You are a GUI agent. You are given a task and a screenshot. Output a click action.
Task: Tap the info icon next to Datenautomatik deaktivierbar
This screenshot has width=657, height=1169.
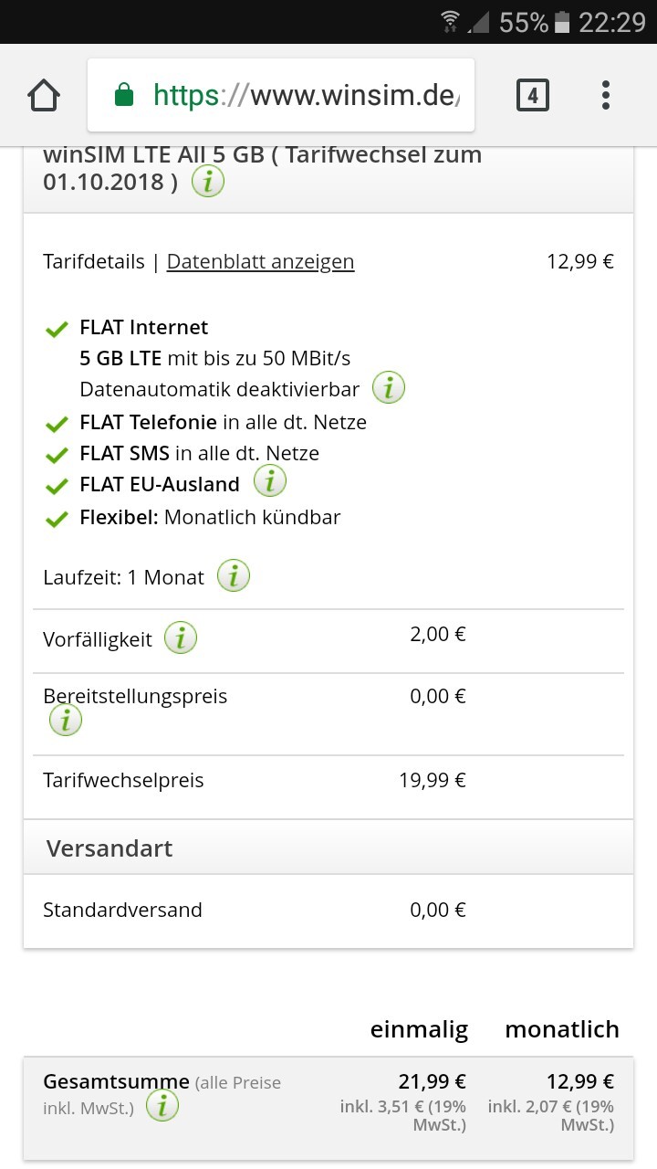[389, 388]
